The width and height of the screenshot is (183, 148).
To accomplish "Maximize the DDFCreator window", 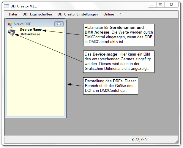I will point(160,5).
